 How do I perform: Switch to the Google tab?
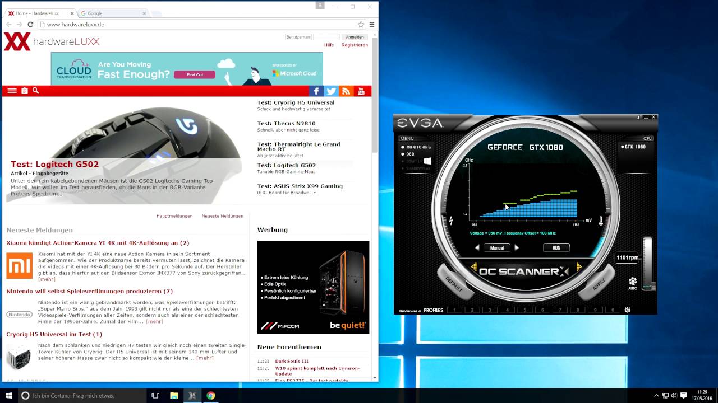(112, 13)
